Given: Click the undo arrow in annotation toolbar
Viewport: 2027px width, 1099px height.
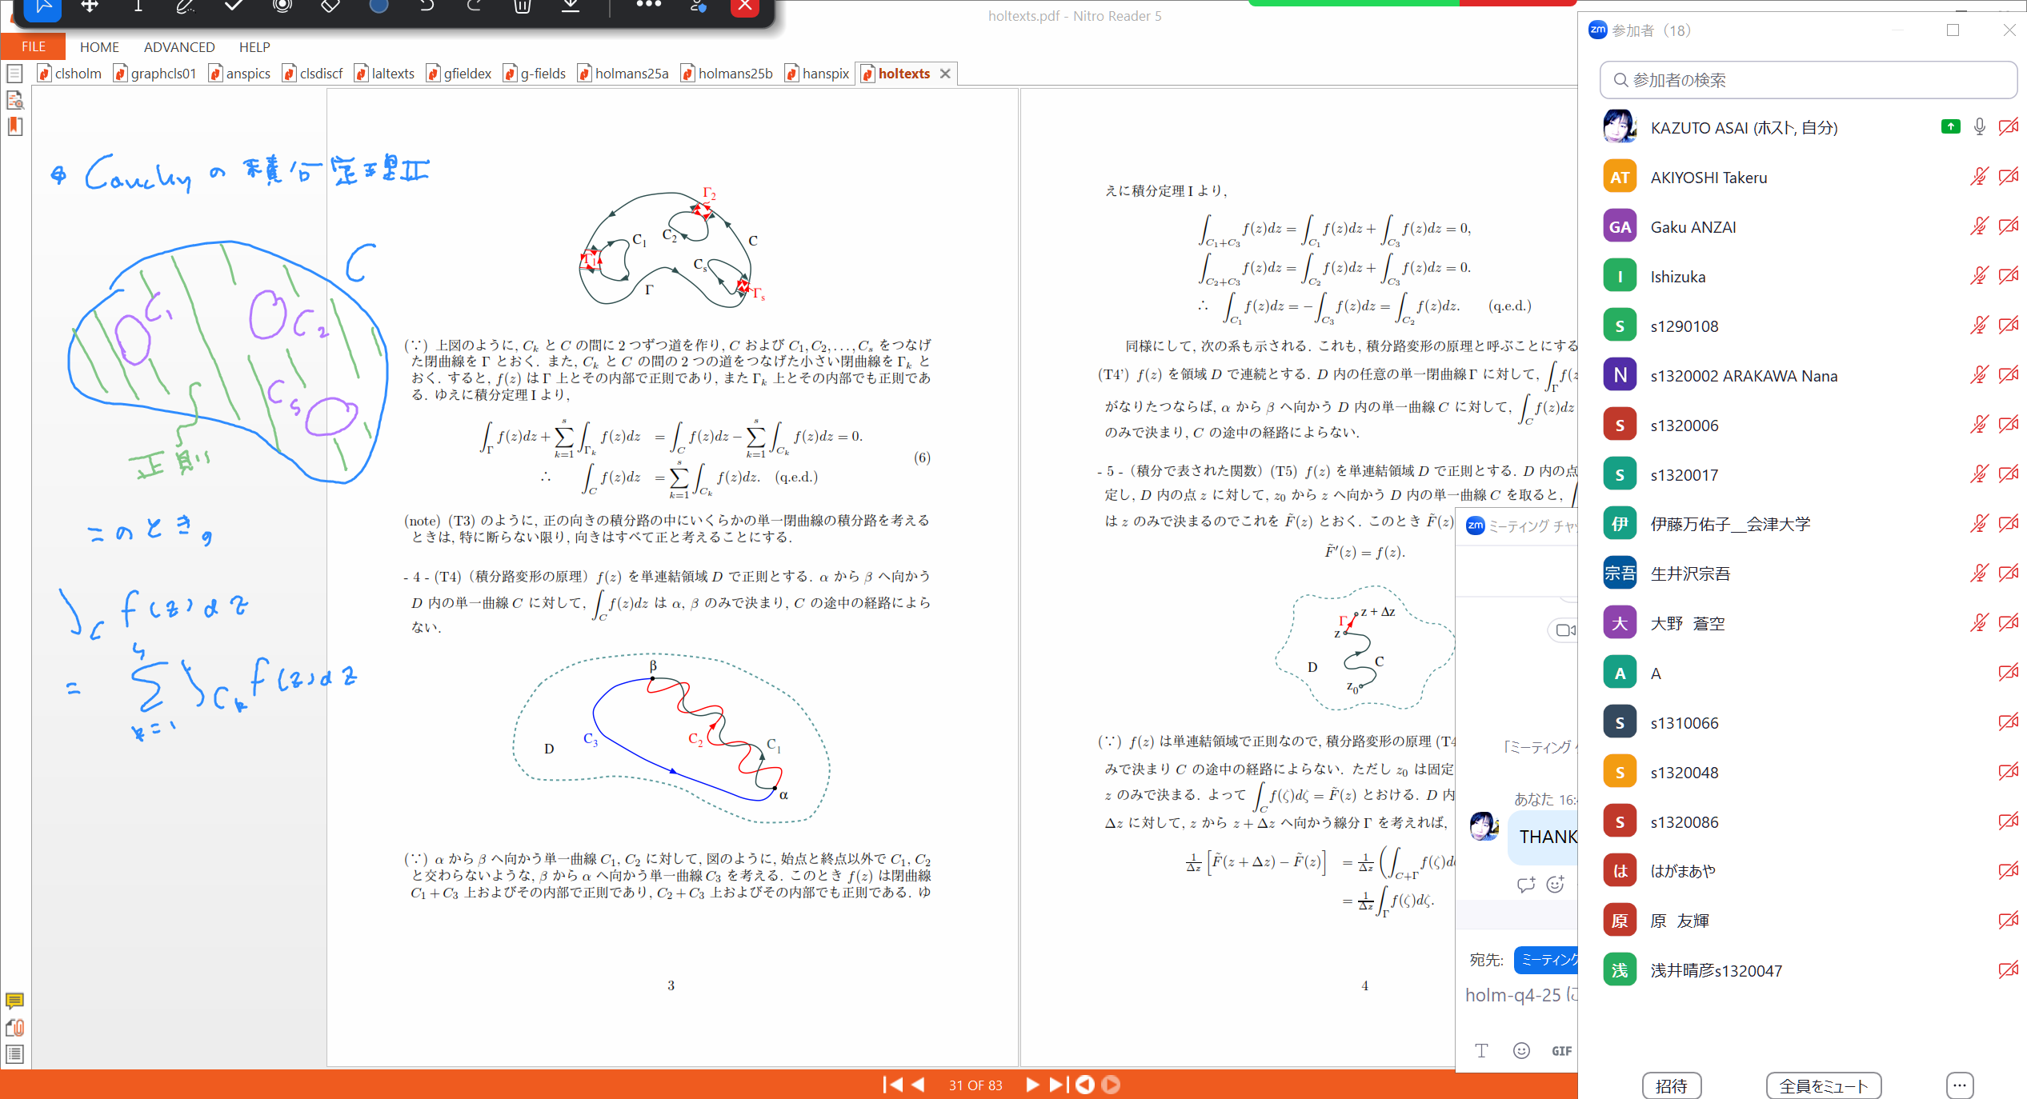Looking at the screenshot, I should click(x=427, y=6).
